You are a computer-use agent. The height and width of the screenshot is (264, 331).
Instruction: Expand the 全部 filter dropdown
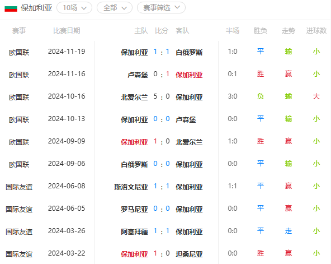[x=115, y=8]
